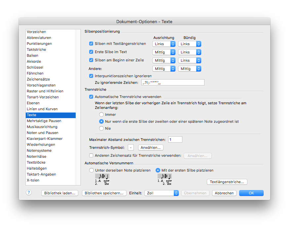Select 'Taktart-Angaben' in the category list
297x230 pixels.
[x=51, y=174]
